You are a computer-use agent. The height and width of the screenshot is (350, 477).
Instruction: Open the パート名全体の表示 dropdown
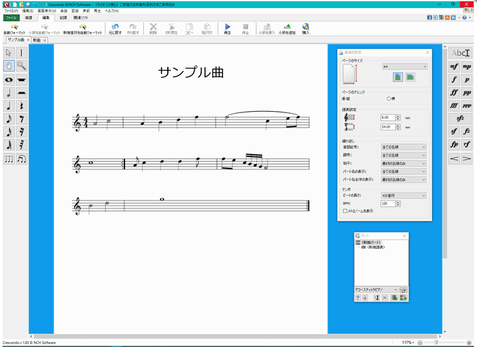click(x=403, y=180)
